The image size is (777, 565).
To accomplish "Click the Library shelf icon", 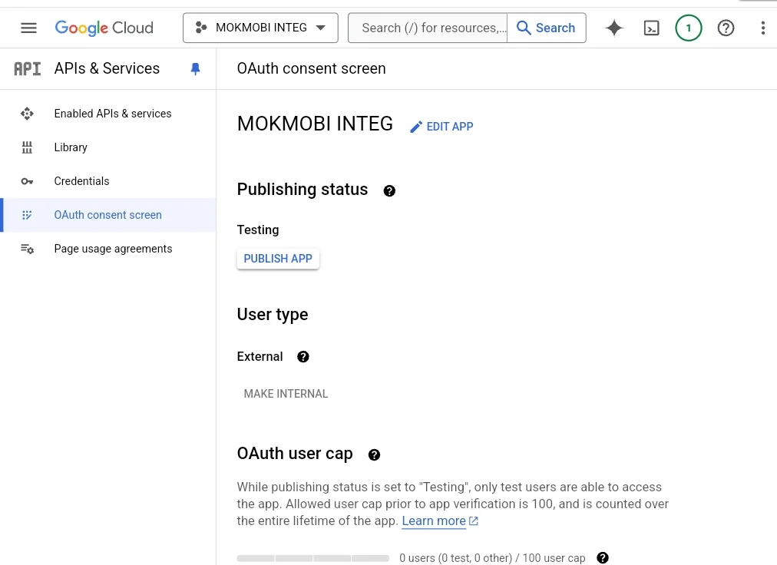I will (27, 147).
